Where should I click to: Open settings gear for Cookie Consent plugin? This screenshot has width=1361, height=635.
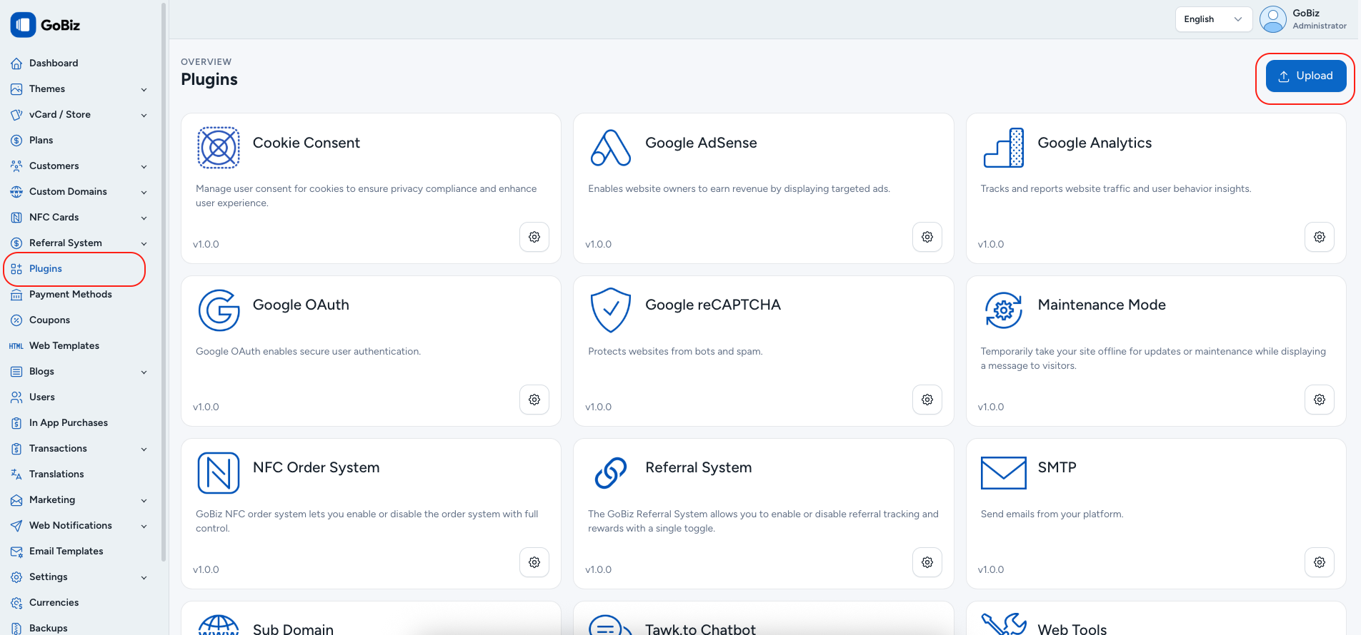pyautogui.click(x=534, y=237)
